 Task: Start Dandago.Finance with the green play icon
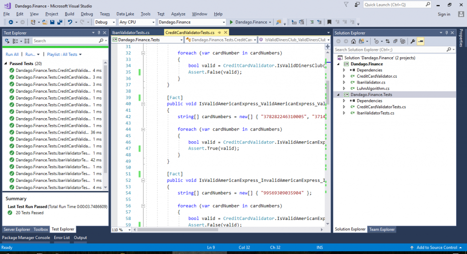click(231, 22)
